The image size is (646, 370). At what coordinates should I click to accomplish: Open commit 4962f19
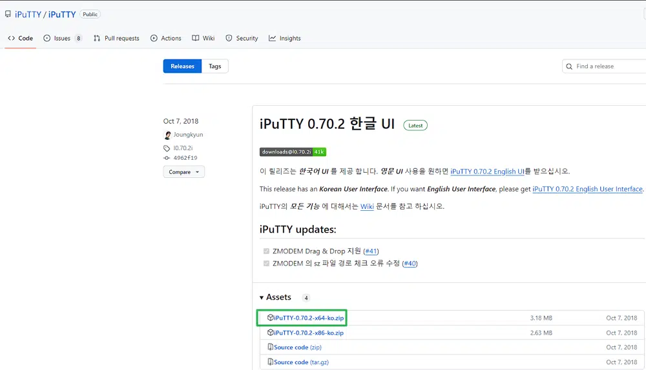(x=185, y=158)
